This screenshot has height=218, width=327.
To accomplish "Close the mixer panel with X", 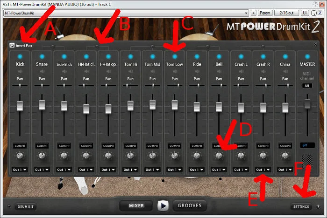I will pos(315,44).
